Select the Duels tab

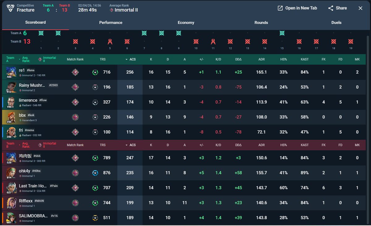point(336,23)
